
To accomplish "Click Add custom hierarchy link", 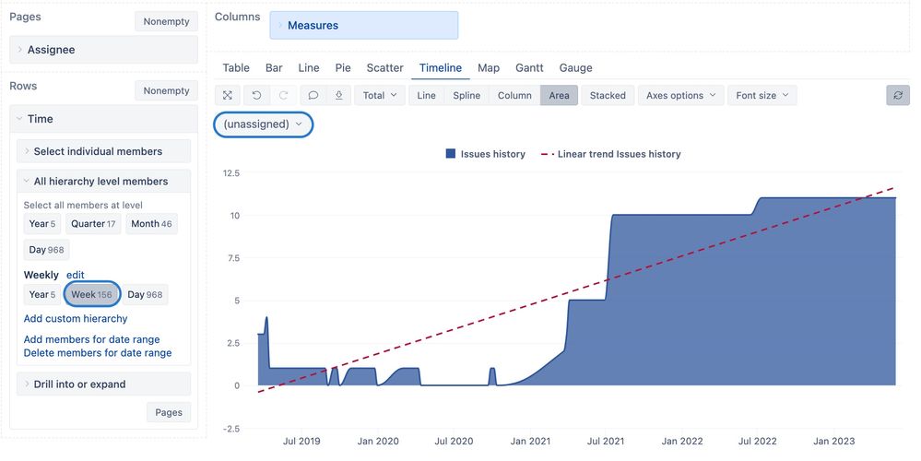I will coord(76,318).
